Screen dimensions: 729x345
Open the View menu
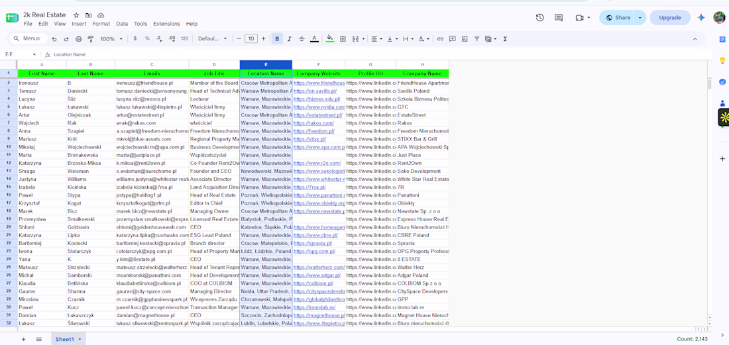tap(60, 24)
